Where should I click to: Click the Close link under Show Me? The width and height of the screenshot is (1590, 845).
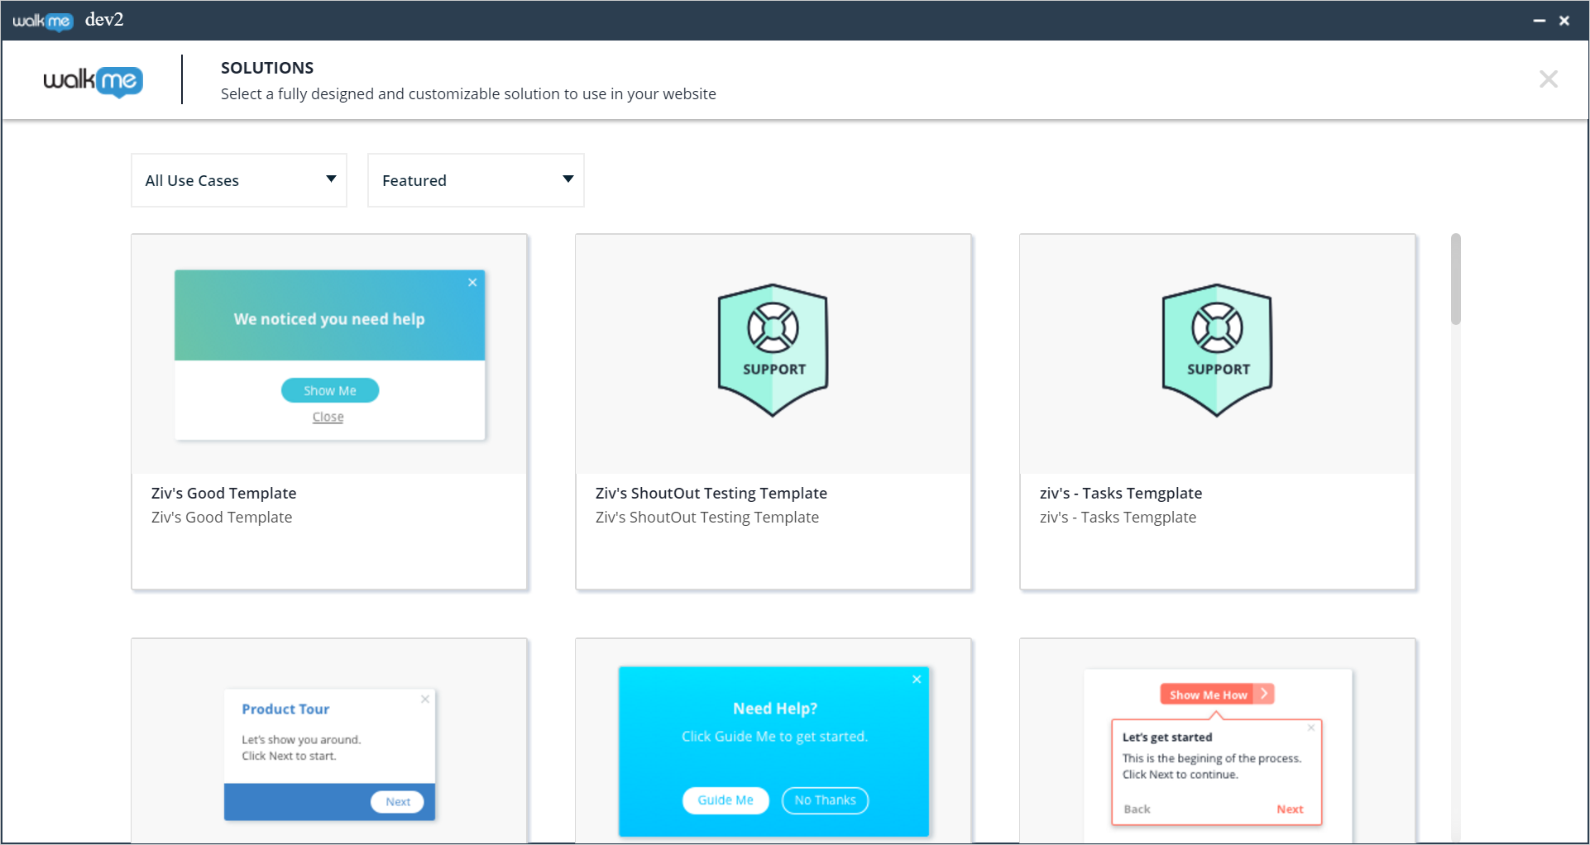click(x=328, y=416)
